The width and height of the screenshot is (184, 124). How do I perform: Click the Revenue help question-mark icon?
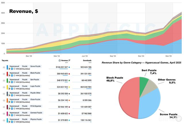[x=60, y=61]
